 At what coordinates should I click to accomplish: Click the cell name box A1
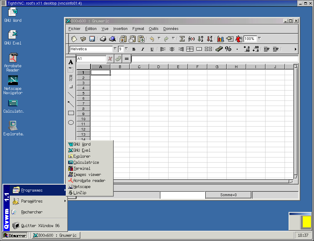[91, 59]
